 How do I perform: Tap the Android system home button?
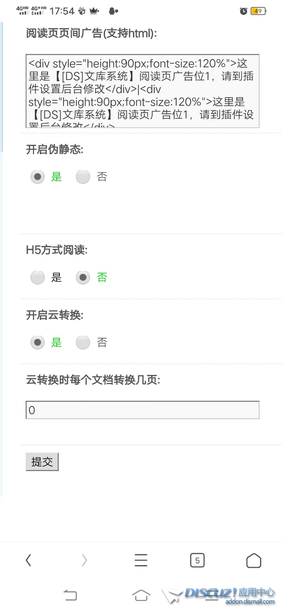[x=141, y=596]
